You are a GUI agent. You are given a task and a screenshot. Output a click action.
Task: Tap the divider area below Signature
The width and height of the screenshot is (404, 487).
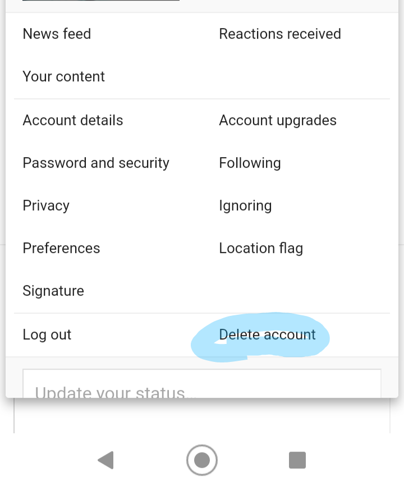pos(202,312)
